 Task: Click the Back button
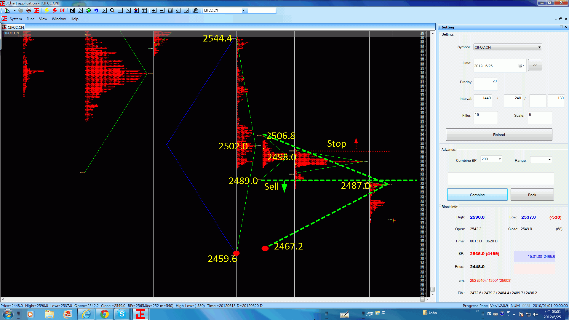tap(532, 195)
